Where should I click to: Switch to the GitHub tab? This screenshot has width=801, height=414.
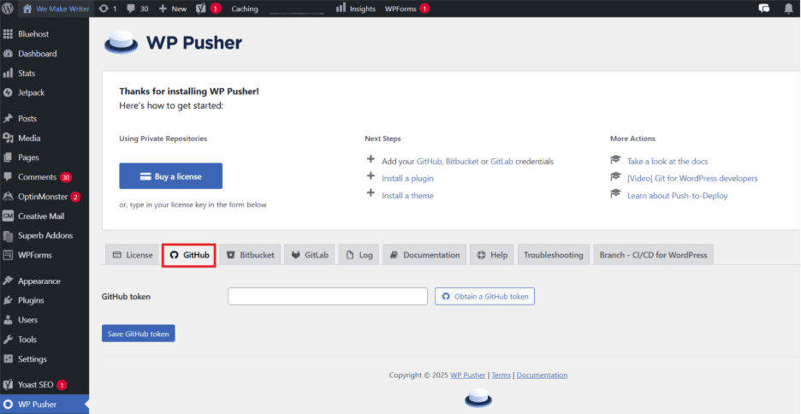click(189, 255)
